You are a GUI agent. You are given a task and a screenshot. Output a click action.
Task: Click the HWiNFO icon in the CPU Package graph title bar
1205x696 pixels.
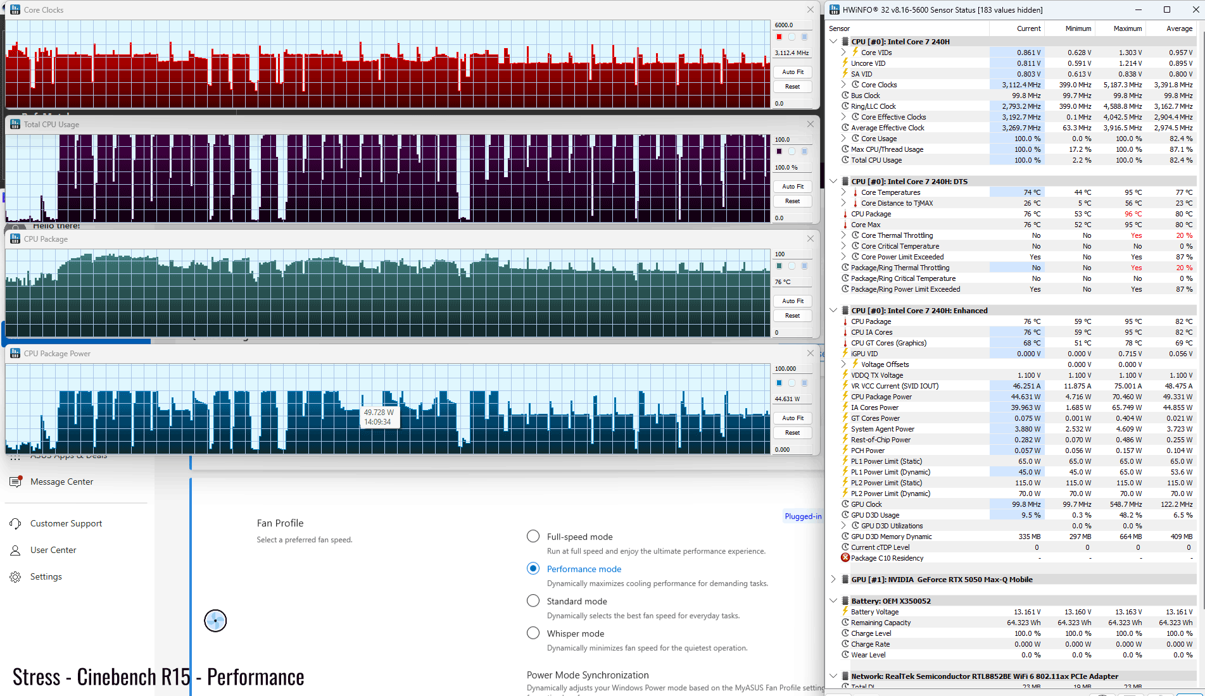[15, 239]
